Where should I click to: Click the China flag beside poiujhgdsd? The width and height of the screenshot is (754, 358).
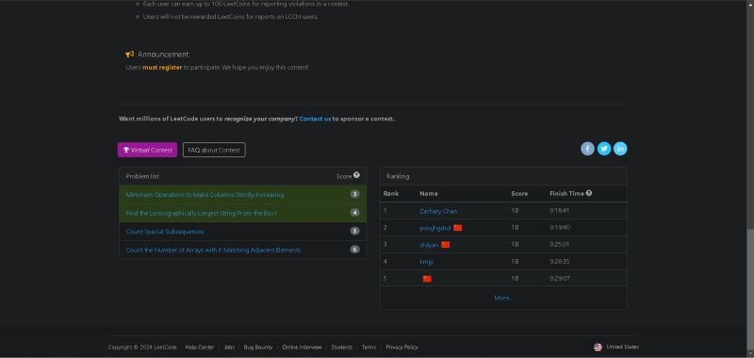pyautogui.click(x=457, y=228)
